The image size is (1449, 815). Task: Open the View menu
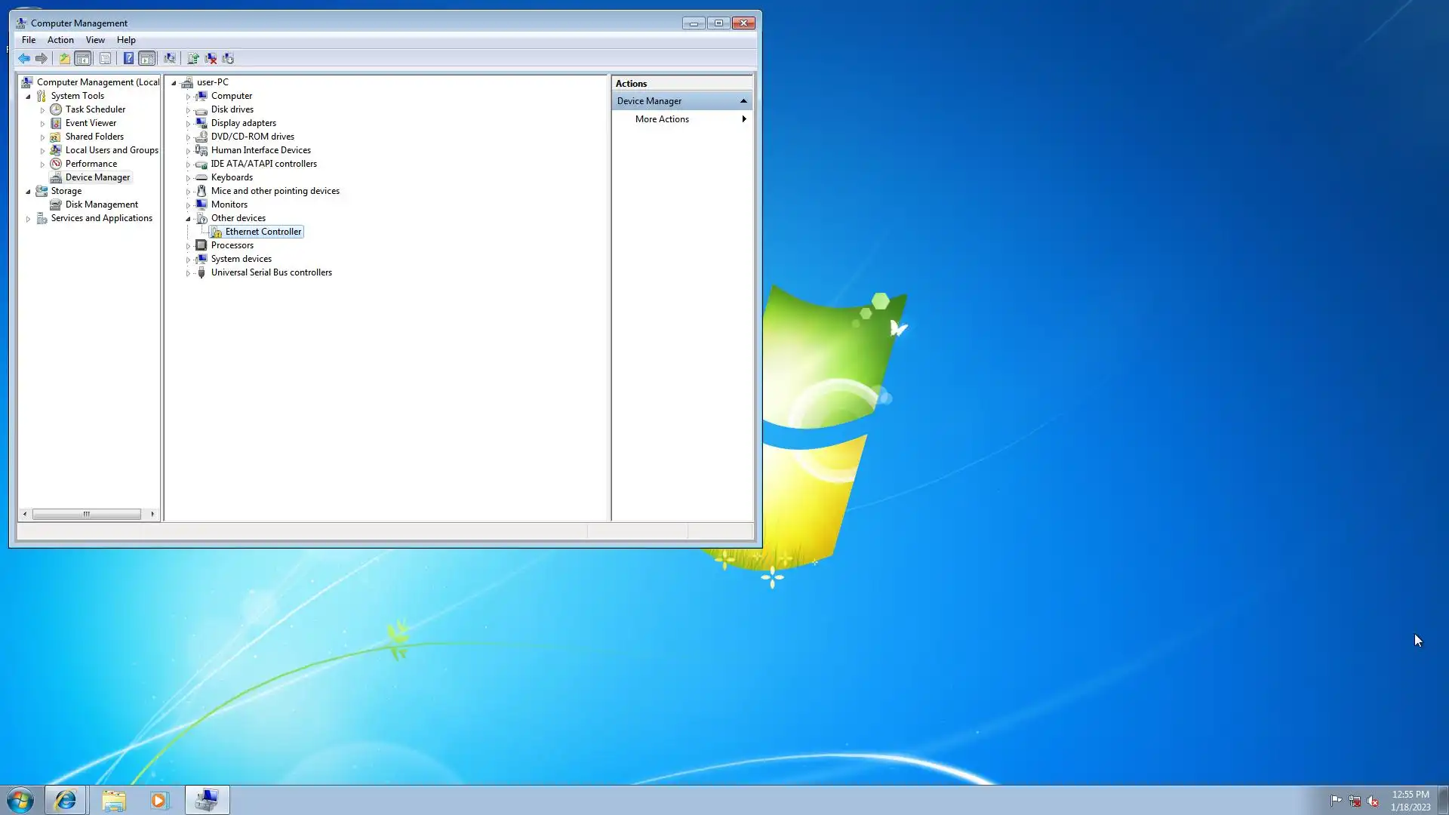[95, 40]
